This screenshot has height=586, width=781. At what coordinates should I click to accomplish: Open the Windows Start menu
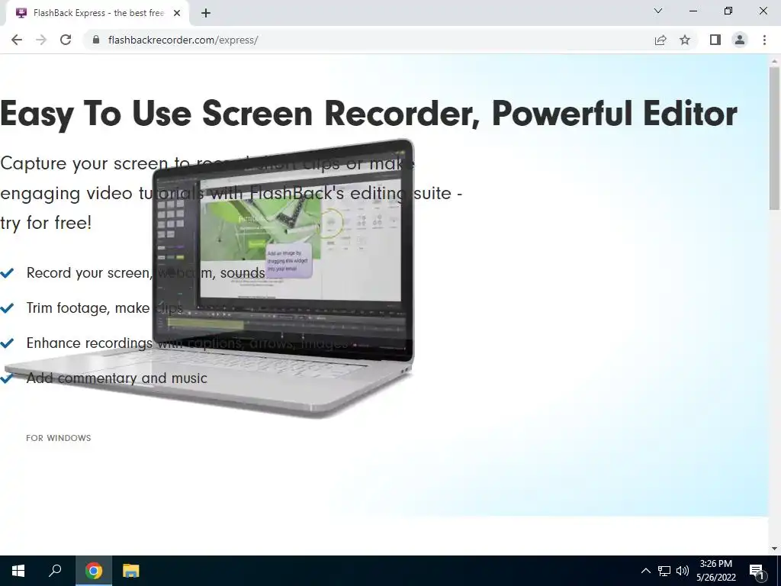point(18,571)
